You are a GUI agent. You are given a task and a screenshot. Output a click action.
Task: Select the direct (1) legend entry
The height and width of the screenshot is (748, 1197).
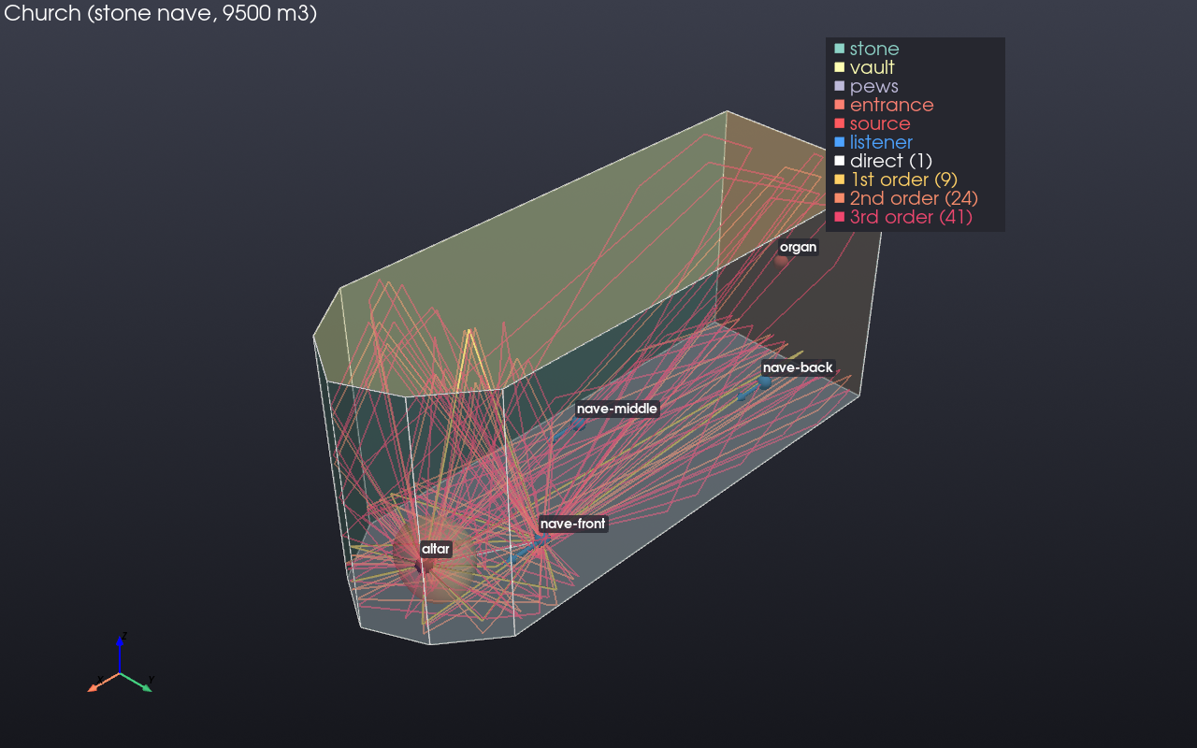coord(883,161)
